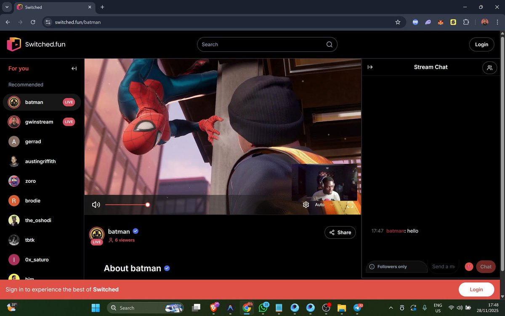Viewport: 505px width, 316px height.
Task: Open gerrad's channel
Action: [42, 142]
